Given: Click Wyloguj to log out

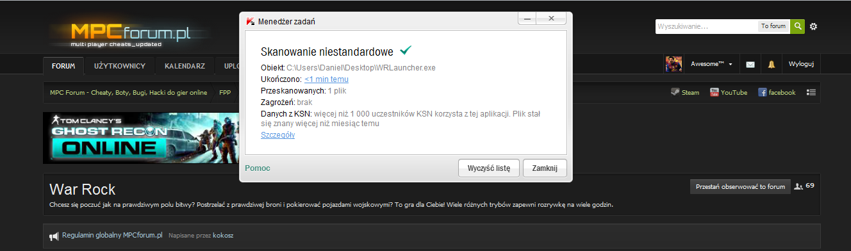Looking at the screenshot, I should click(801, 65).
